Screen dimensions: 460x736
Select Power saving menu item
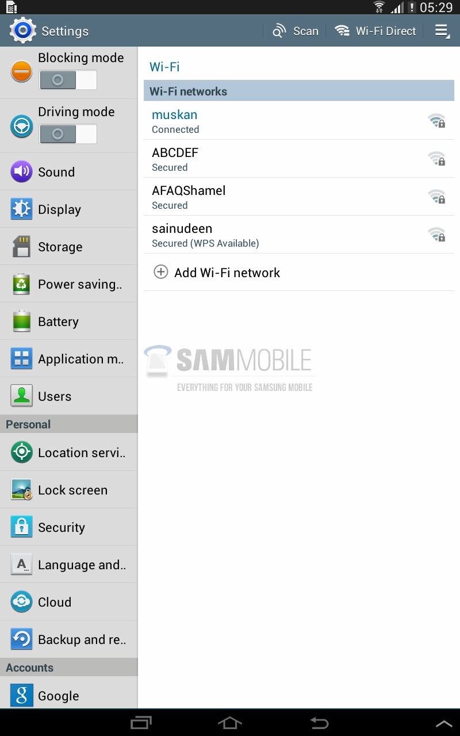click(69, 284)
